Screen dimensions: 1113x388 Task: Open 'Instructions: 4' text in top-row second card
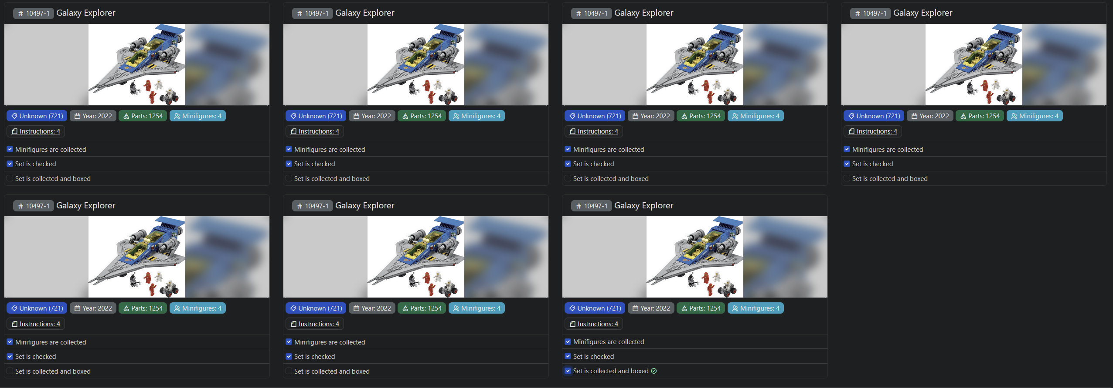(319, 131)
